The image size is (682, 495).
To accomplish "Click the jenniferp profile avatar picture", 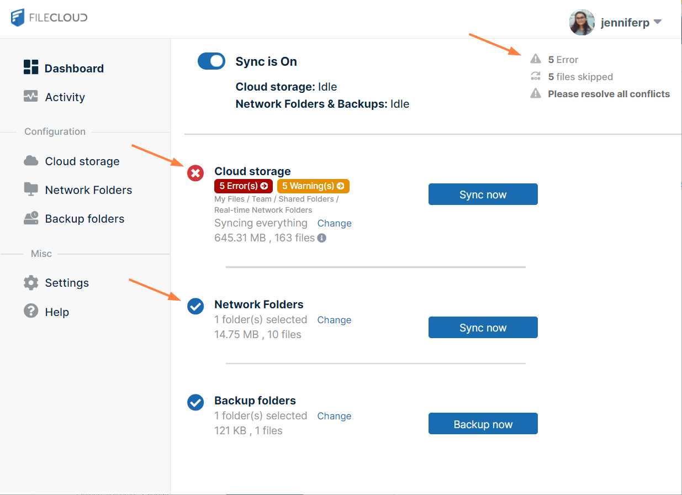I will [x=582, y=23].
